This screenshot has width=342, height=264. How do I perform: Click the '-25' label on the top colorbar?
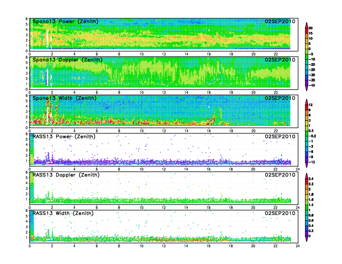tap(312, 70)
